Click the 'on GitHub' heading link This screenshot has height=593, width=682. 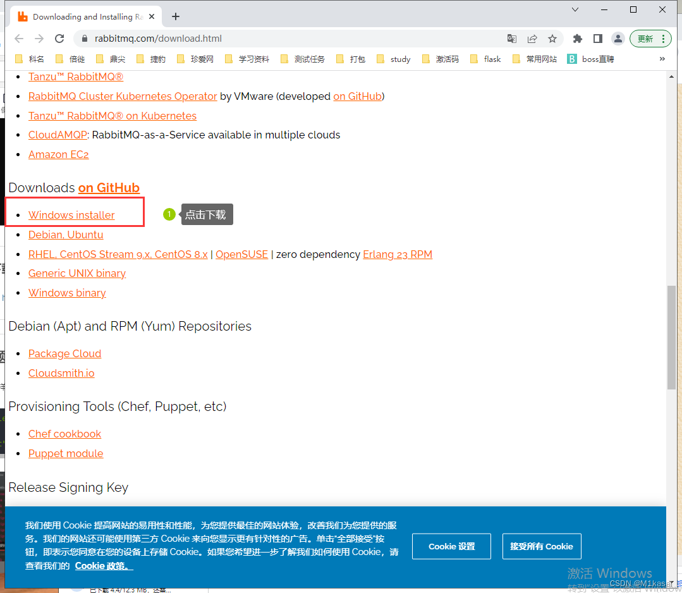tap(109, 188)
